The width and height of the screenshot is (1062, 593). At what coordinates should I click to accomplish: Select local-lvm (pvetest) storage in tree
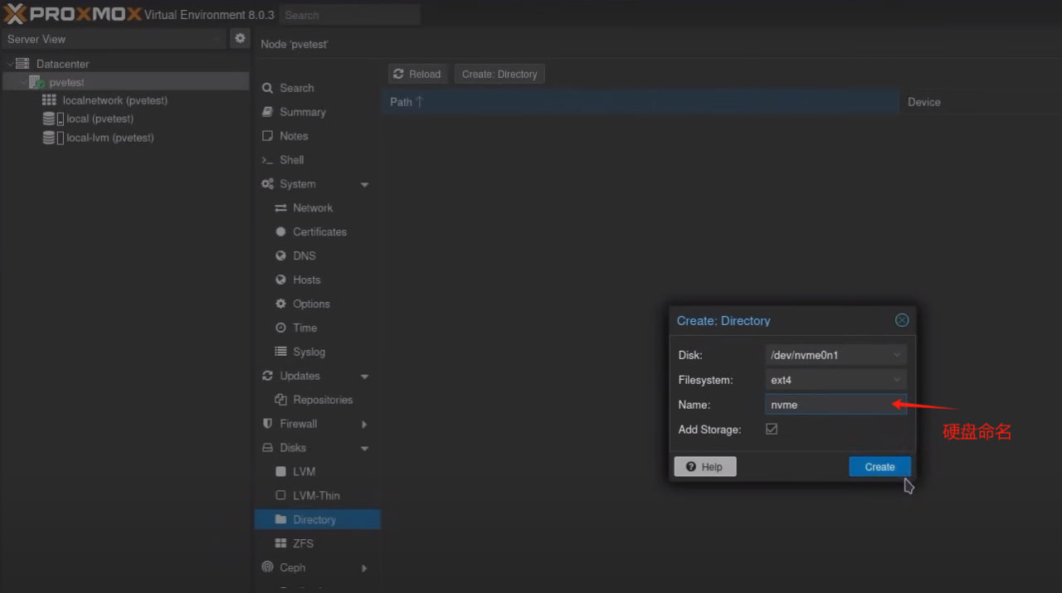click(110, 138)
